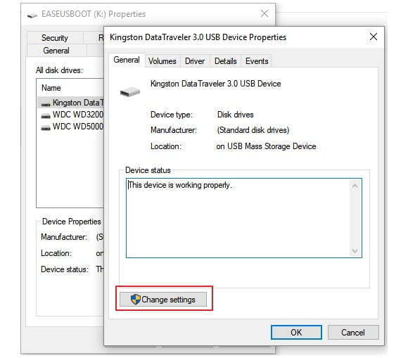This screenshot has width=408, height=358.
Task: Click the shield icon on Change settings
Action: point(135,300)
